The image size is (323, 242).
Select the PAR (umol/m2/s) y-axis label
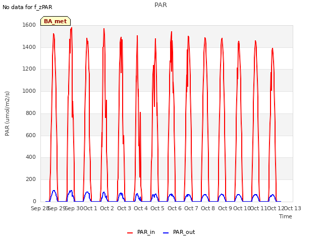coord(7,113)
